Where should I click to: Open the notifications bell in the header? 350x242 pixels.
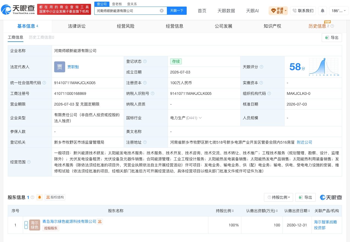pos(323,11)
